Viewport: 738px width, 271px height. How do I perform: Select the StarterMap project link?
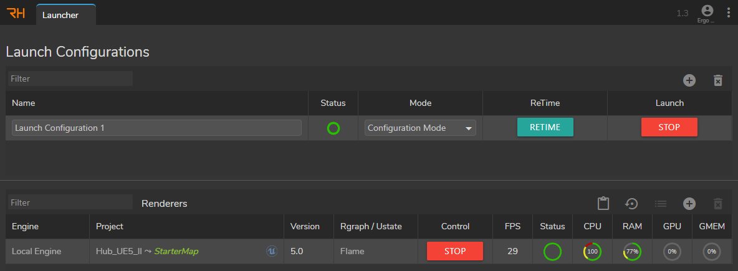coord(176,252)
